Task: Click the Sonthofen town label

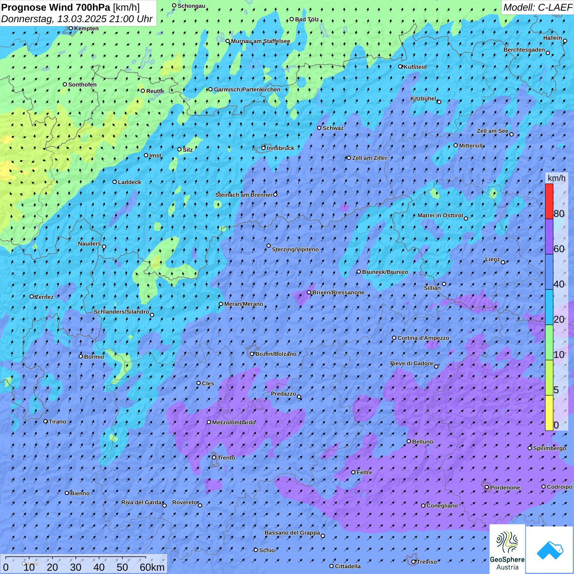Action: pyautogui.click(x=82, y=84)
